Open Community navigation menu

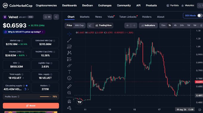pos(124,6)
